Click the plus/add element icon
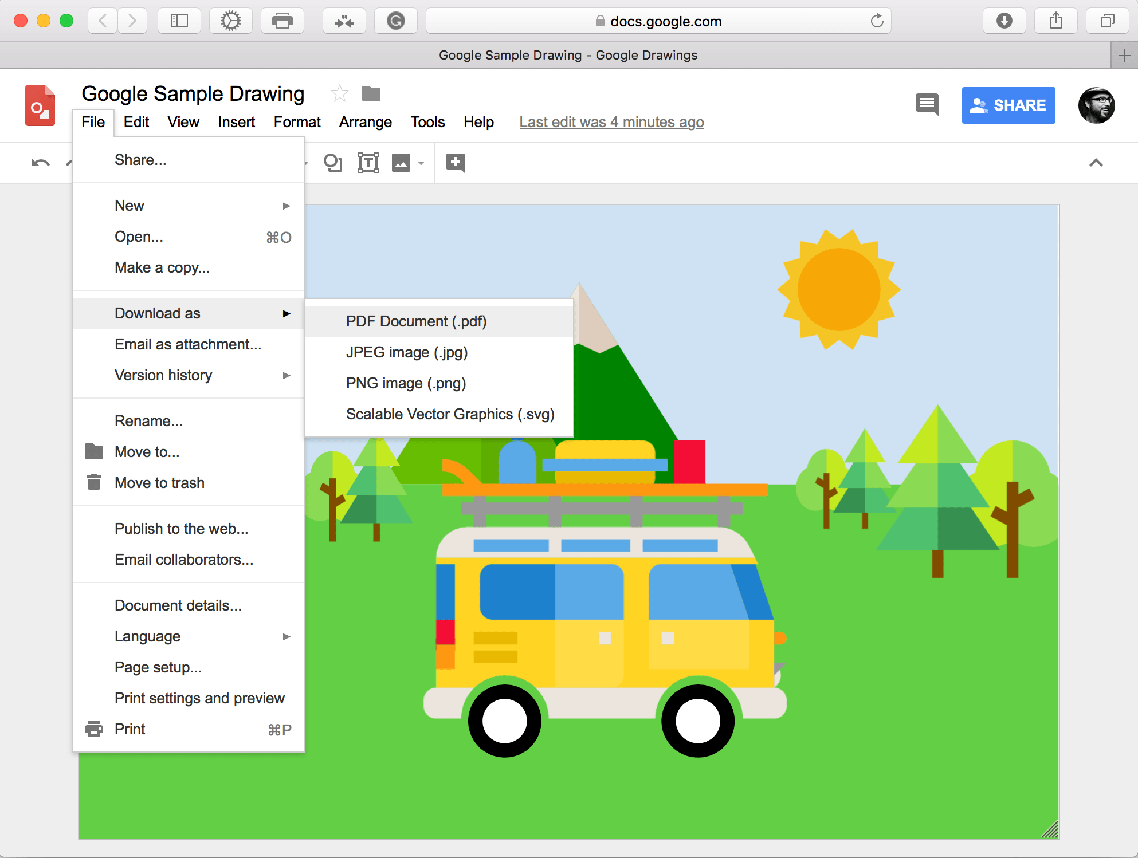This screenshot has height=858, width=1138. (x=456, y=162)
